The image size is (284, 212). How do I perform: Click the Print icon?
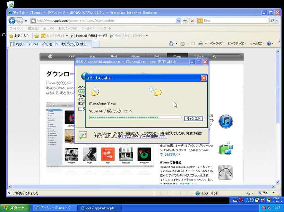coord(200,44)
